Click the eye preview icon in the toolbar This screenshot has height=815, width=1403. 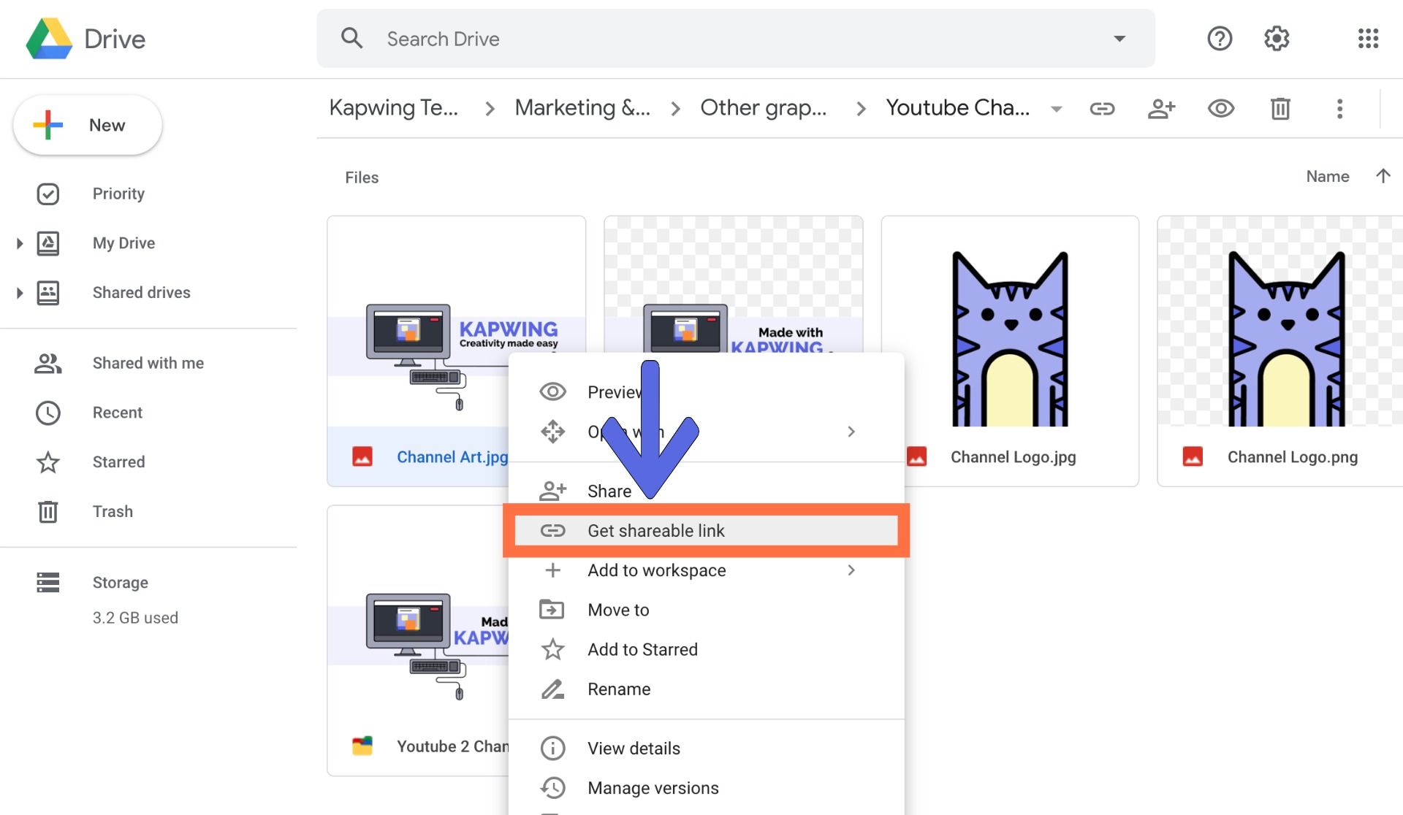[1220, 109]
